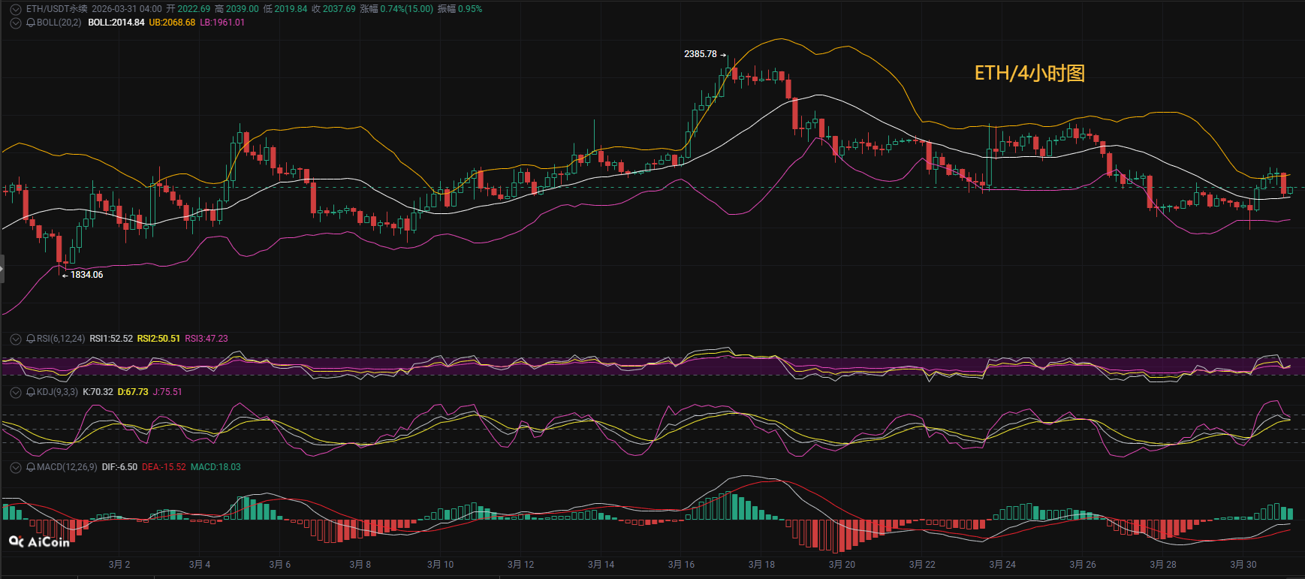1305x579 pixels.
Task: Collapse the RSI indicator panel chevron
Action: coord(15,339)
